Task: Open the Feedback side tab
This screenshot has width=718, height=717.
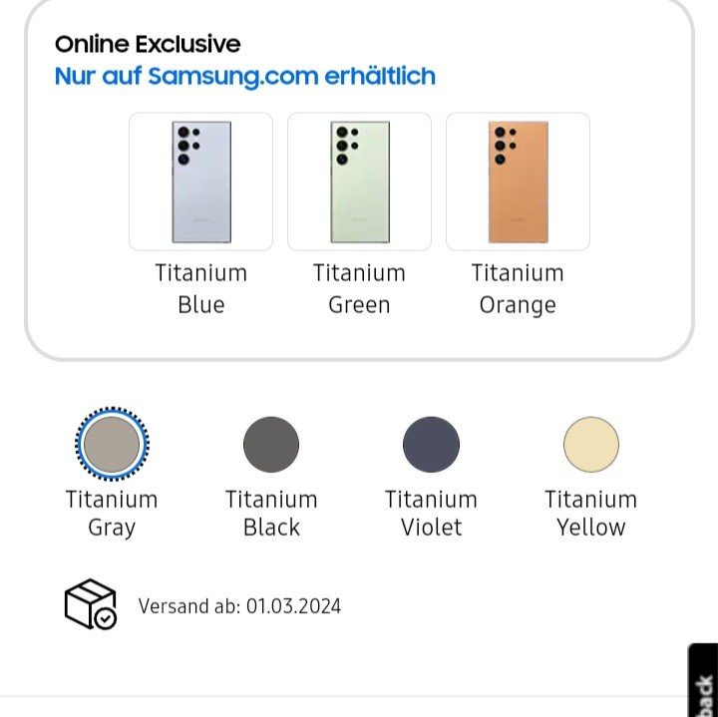Action: (x=703, y=680)
